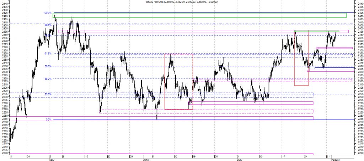Select the 38.2% Fibonacci level label
The width and height of the screenshot is (364, 161).
point(48,79)
